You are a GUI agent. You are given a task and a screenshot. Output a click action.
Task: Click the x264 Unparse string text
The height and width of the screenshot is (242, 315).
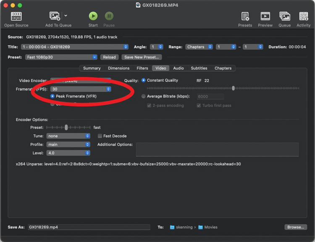coord(129,164)
